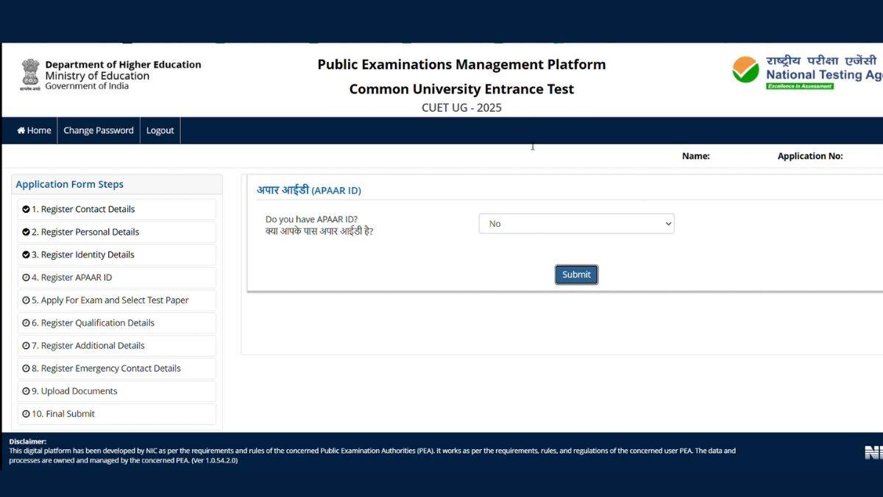Screen dimensions: 883x497
Task: Click the Home icon in navigation bar
Action: [x=21, y=130]
